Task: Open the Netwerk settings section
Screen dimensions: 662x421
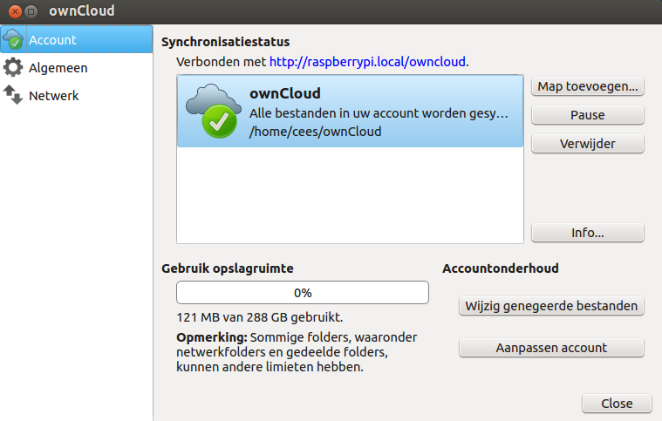Action: (x=54, y=96)
